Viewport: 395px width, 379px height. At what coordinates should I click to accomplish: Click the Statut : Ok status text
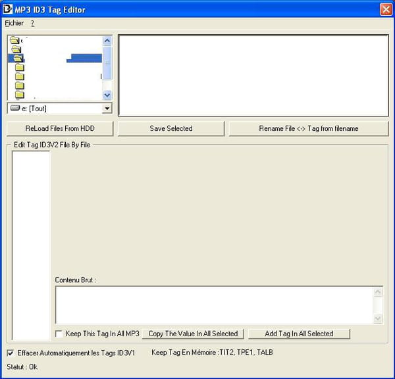[x=22, y=367]
